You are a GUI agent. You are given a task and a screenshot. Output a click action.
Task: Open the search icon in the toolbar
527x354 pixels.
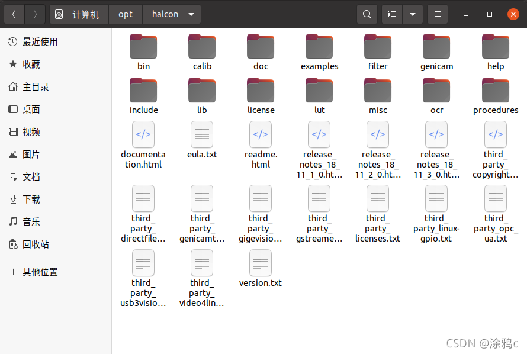click(x=367, y=14)
